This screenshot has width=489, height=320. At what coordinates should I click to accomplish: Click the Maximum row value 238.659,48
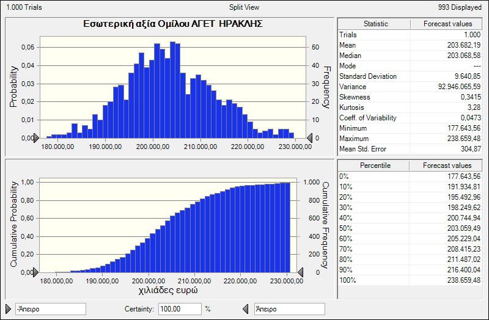(x=464, y=139)
